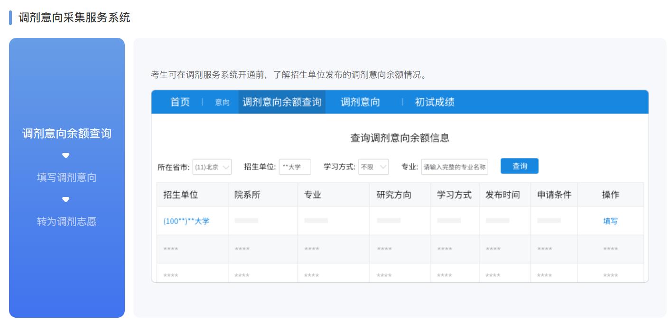Open the 首页 tab
The height and width of the screenshot is (322, 670).
pos(180,102)
